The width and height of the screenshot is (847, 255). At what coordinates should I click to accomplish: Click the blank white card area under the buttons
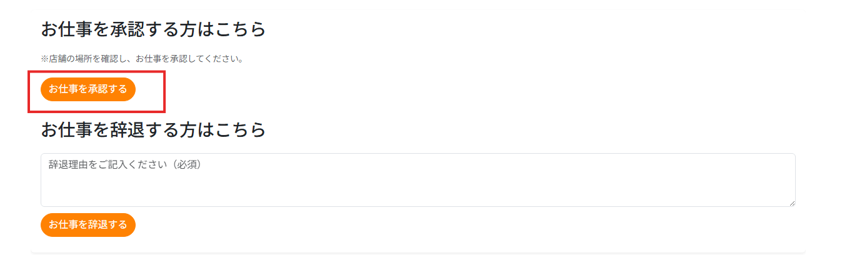coord(469,225)
